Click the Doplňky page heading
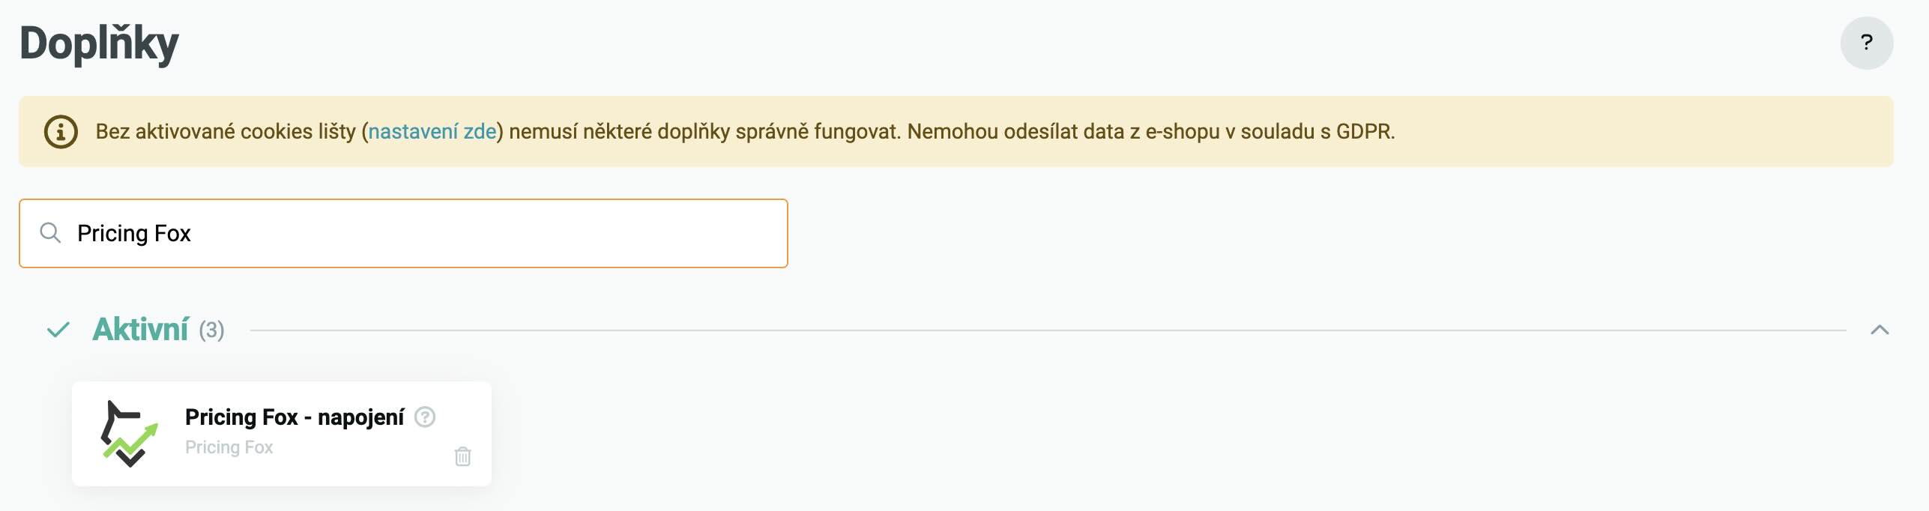This screenshot has height=511, width=1929. (99, 43)
